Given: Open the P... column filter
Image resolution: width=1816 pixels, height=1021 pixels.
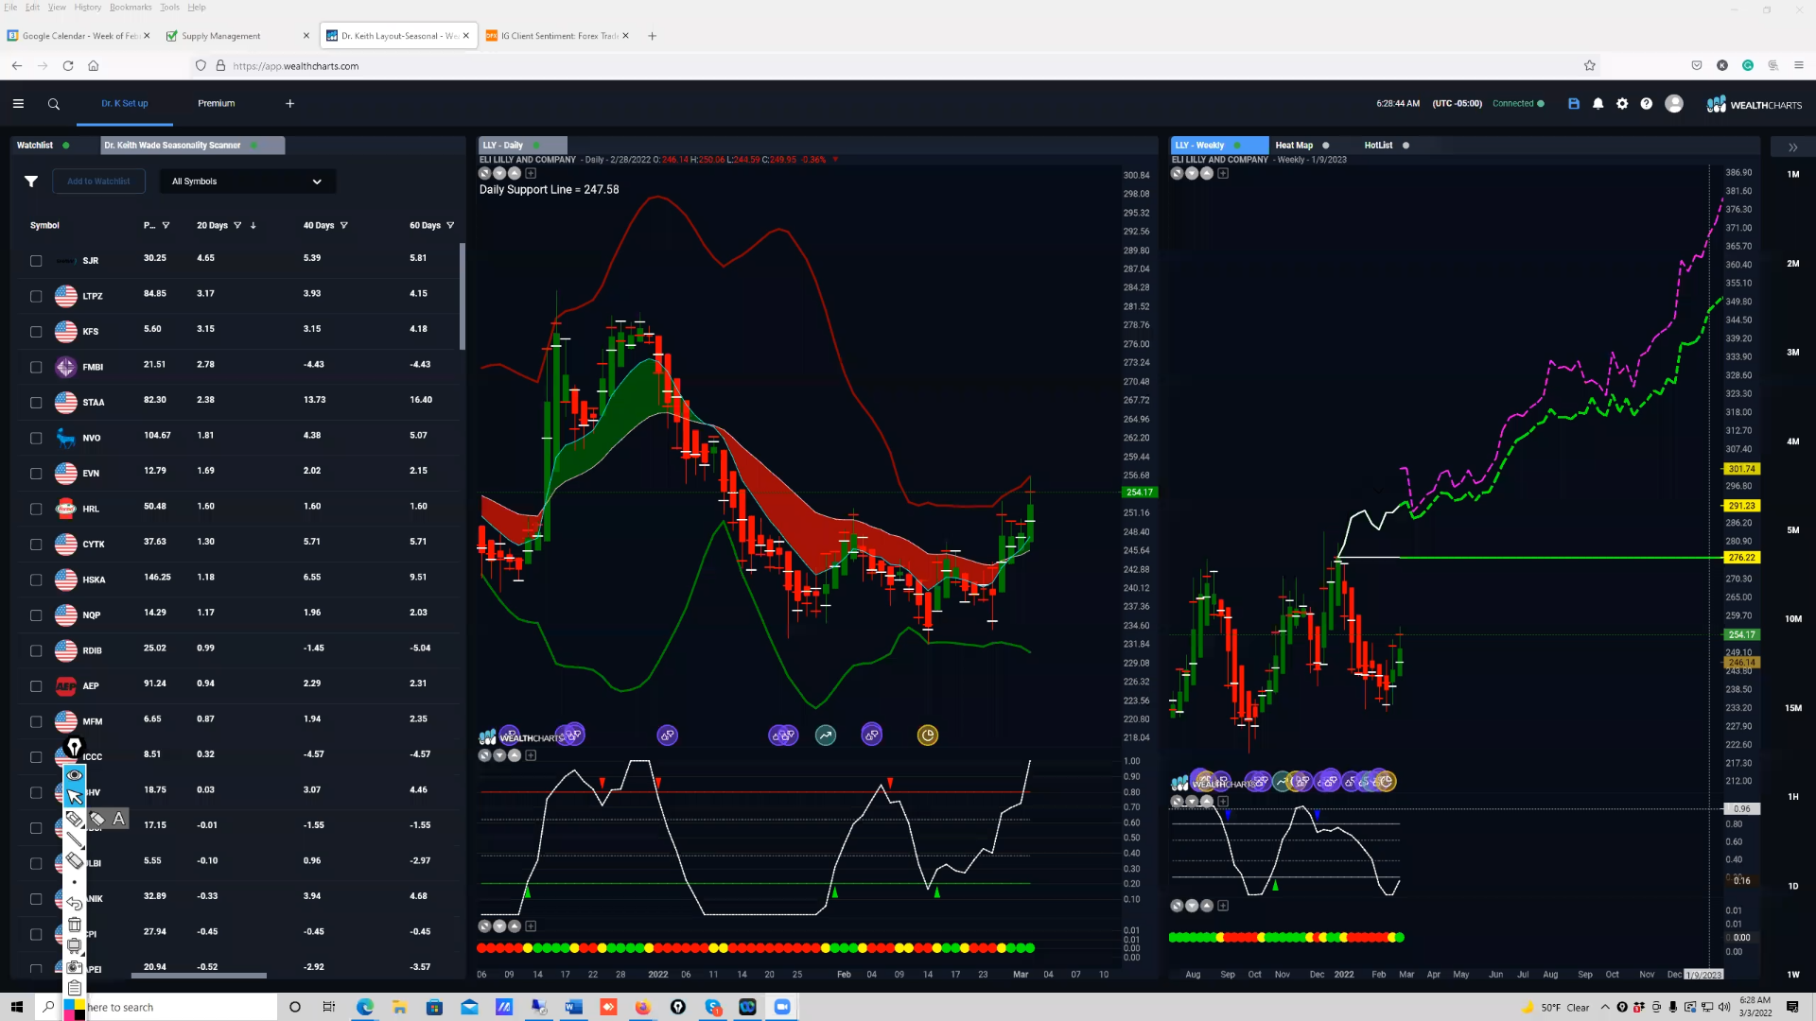Looking at the screenshot, I should point(166,226).
